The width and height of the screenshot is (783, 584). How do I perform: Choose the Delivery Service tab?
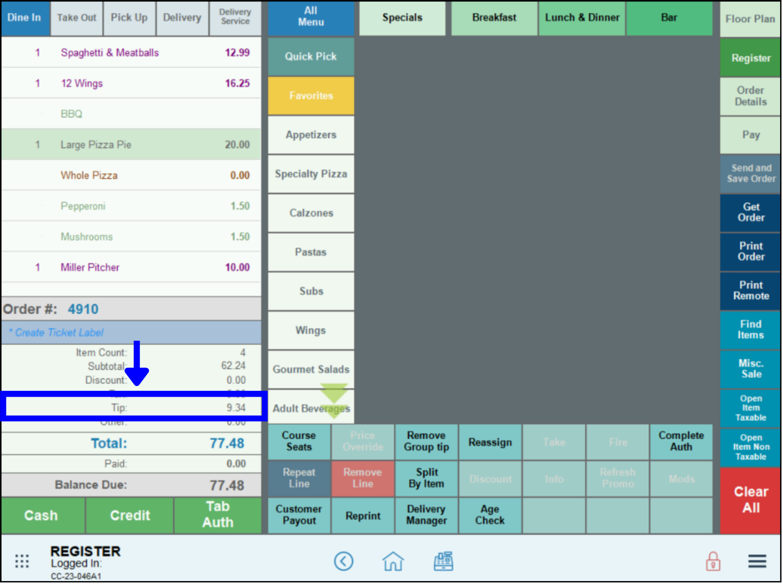click(235, 18)
